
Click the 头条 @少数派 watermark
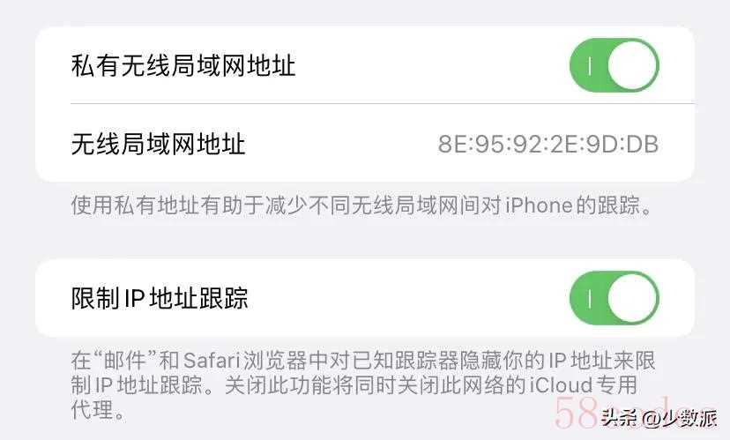click(x=659, y=418)
